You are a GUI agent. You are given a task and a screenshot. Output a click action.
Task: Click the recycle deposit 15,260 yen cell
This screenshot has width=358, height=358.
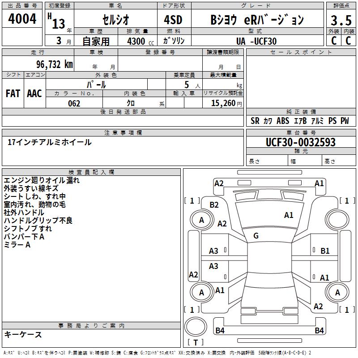point(223,103)
